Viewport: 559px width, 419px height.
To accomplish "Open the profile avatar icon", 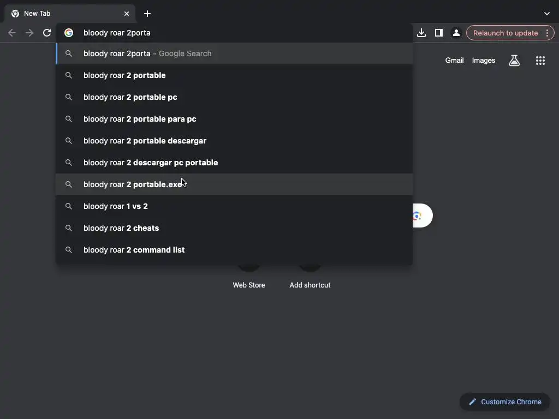I will (x=456, y=33).
